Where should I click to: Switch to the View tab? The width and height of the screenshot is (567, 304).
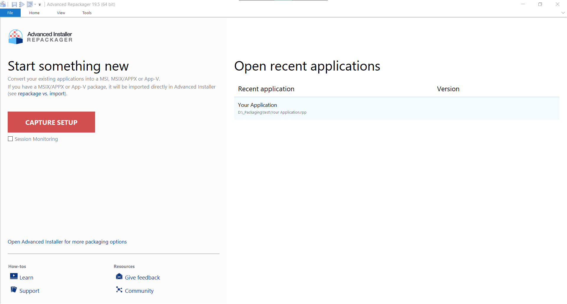click(x=61, y=13)
